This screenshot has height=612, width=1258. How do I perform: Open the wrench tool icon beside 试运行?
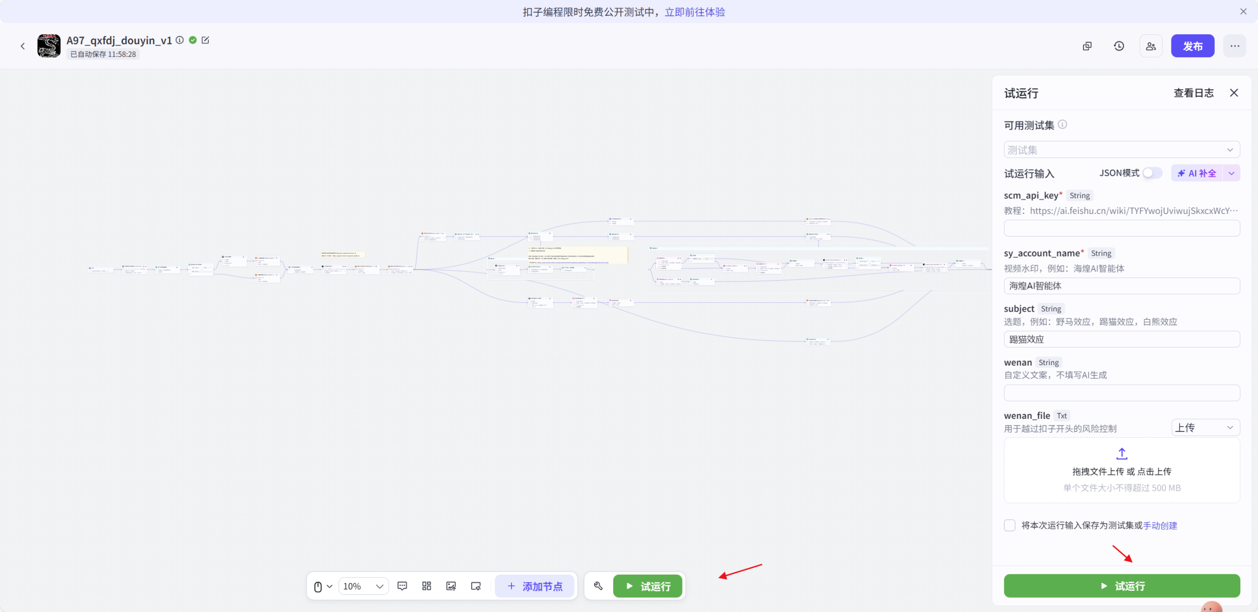click(x=598, y=585)
